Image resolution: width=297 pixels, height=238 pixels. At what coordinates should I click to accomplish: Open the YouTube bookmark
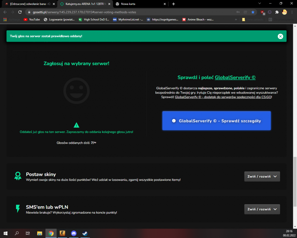tap(32, 20)
